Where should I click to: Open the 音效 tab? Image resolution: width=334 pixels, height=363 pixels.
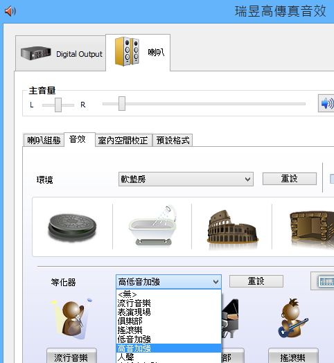click(80, 139)
